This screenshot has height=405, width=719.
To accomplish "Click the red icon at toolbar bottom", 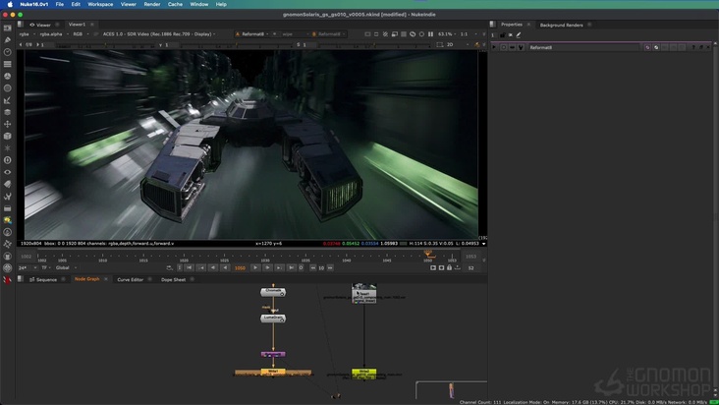I will (x=7, y=279).
